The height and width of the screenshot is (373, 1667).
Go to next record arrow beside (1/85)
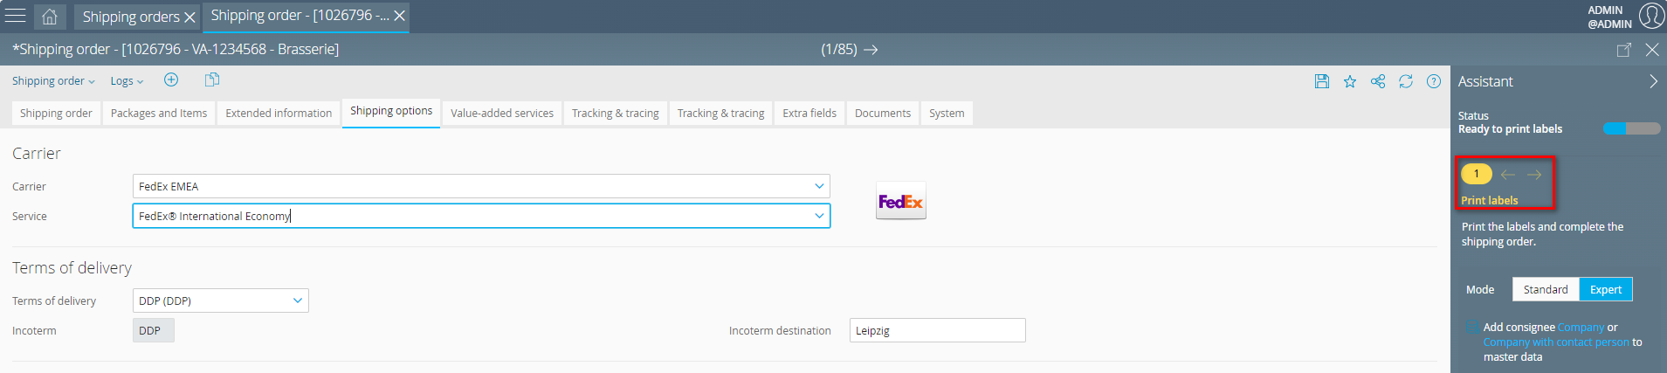(x=871, y=50)
